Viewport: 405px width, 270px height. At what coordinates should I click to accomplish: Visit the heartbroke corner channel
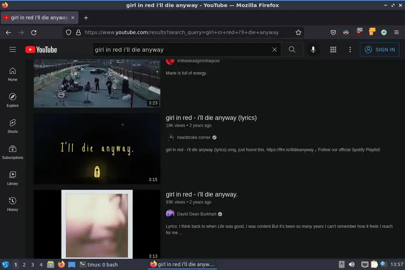194,137
